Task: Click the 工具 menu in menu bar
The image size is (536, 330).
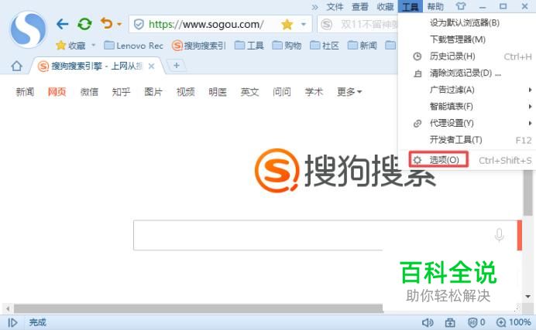Action: coord(411,6)
